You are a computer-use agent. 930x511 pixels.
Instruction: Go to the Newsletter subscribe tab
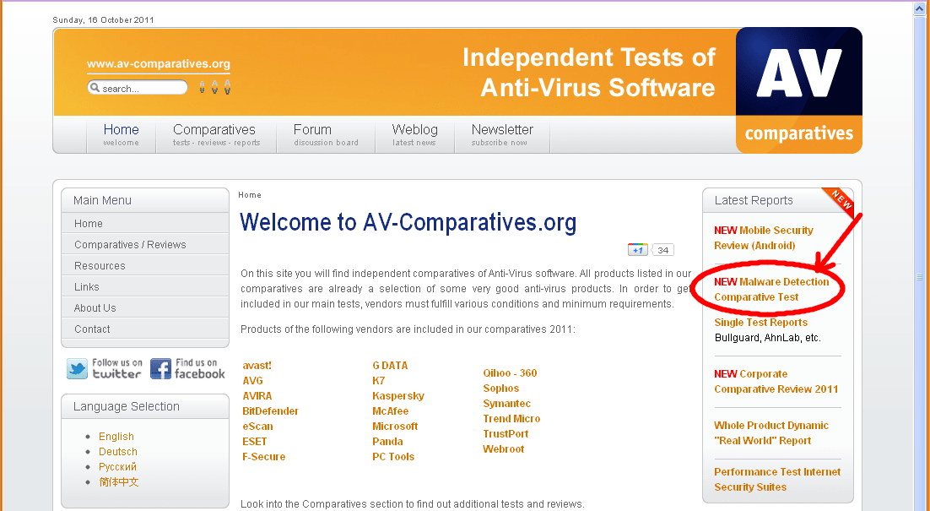coord(502,135)
